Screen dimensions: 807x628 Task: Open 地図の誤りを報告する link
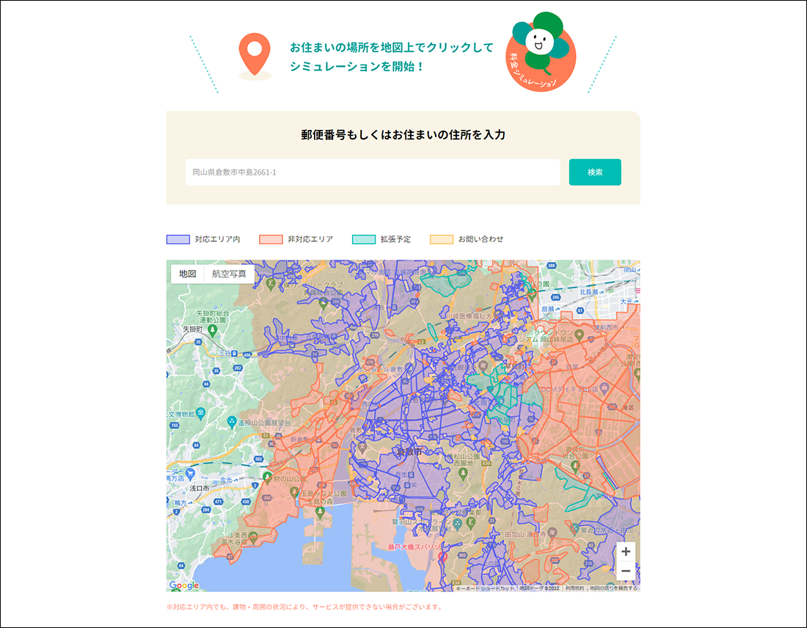(x=613, y=588)
